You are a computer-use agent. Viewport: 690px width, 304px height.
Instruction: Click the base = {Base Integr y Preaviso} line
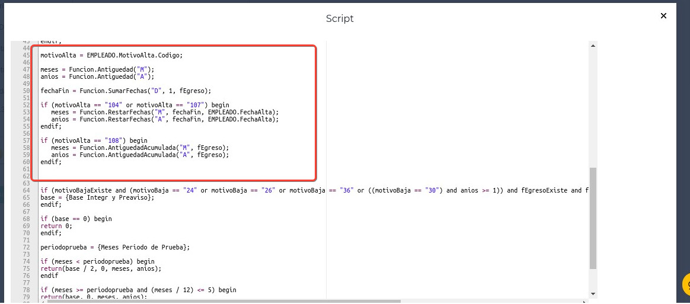tap(98, 197)
